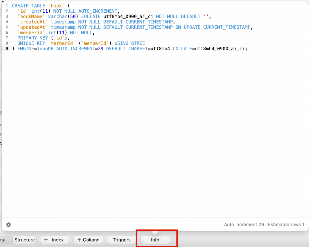Add a new index with + Index
The height and width of the screenshot is (247, 309).
click(x=55, y=240)
